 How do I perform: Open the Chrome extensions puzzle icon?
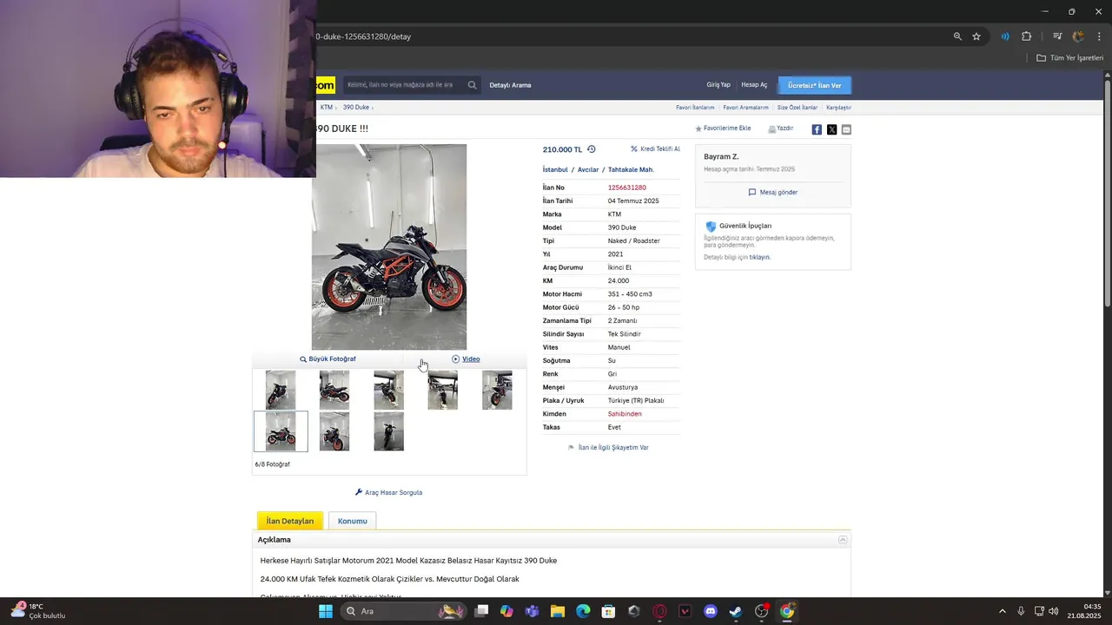click(1027, 36)
